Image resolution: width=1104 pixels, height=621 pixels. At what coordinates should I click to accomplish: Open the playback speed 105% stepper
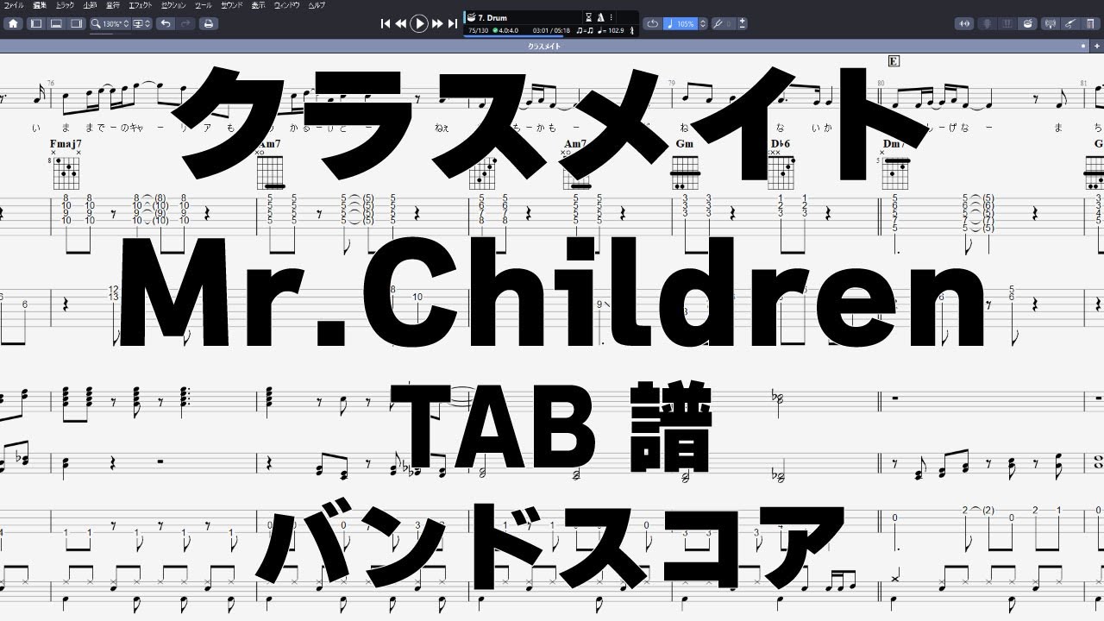tap(703, 23)
